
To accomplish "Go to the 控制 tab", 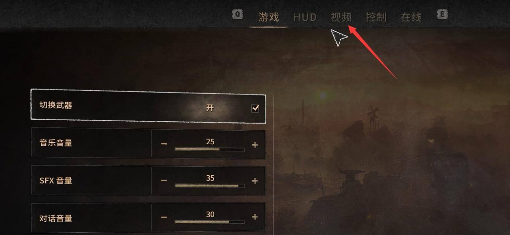I will pos(376,17).
